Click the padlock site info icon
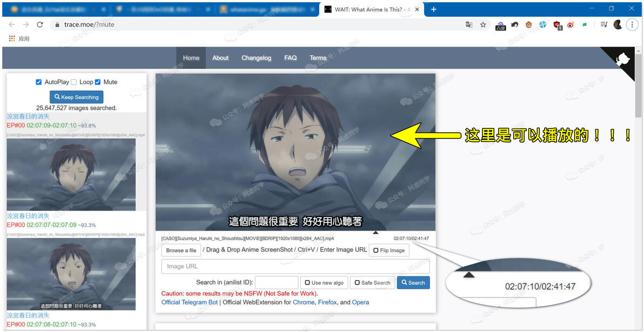 tap(57, 25)
